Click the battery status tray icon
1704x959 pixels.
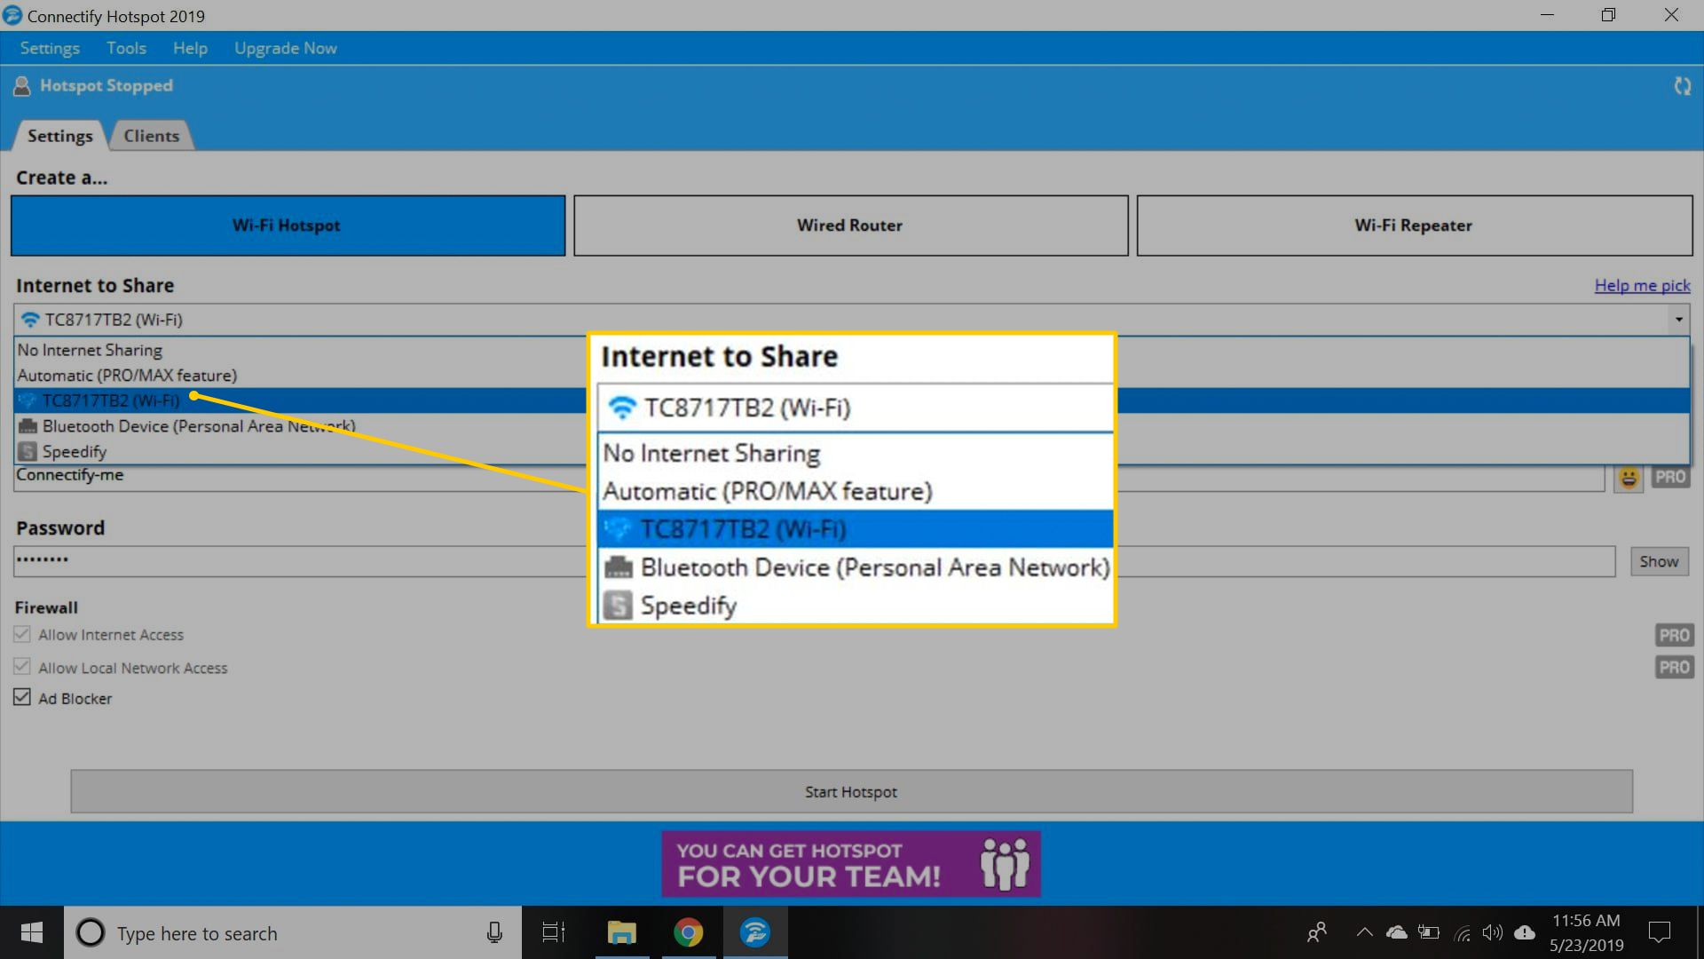pyautogui.click(x=1429, y=932)
